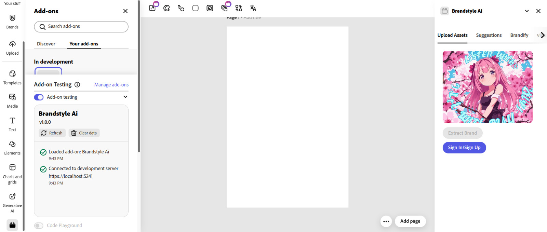Click the Extract Brand button
The height and width of the screenshot is (232, 547).
pyautogui.click(x=463, y=133)
